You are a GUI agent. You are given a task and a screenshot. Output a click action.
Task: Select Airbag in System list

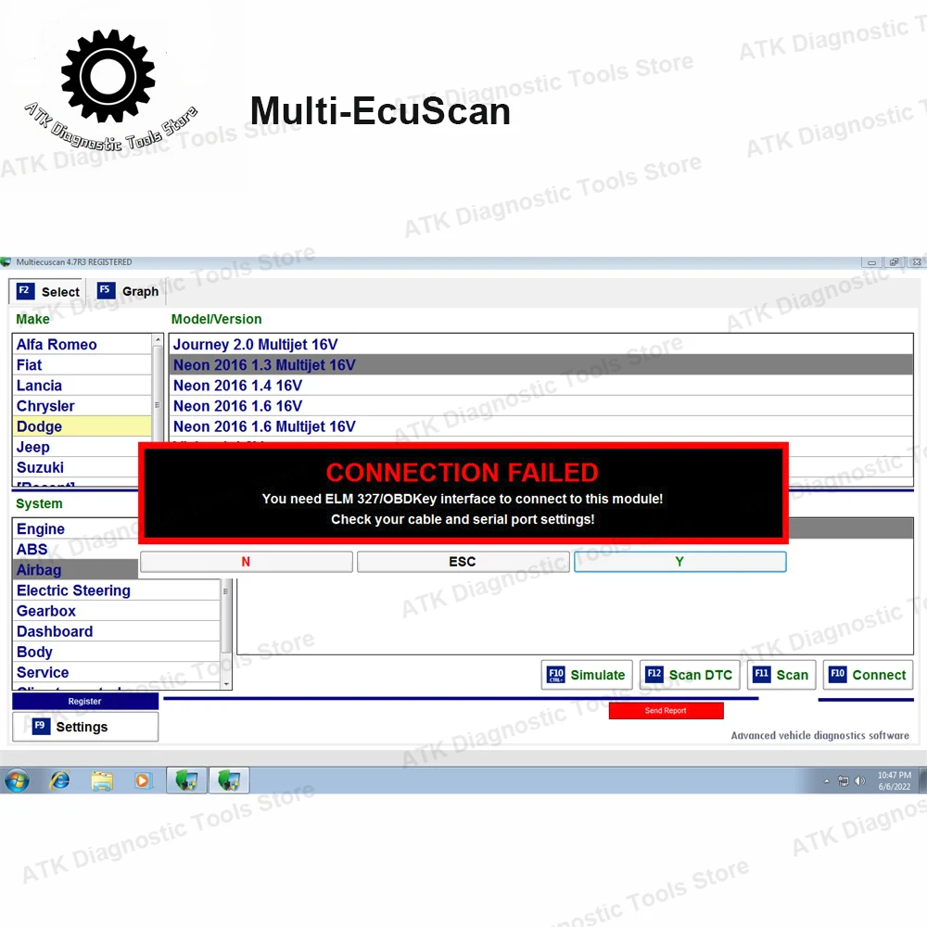coord(75,570)
